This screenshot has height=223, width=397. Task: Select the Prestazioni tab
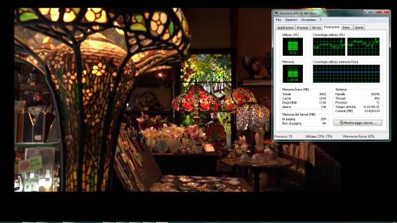coord(332,27)
